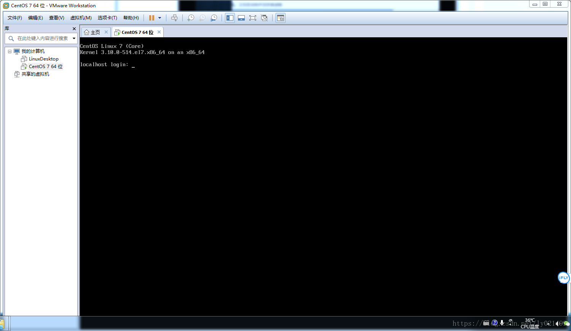Screen dimensions: 571x331
Task: Open the 文件(F) menu
Action: [x=15, y=18]
